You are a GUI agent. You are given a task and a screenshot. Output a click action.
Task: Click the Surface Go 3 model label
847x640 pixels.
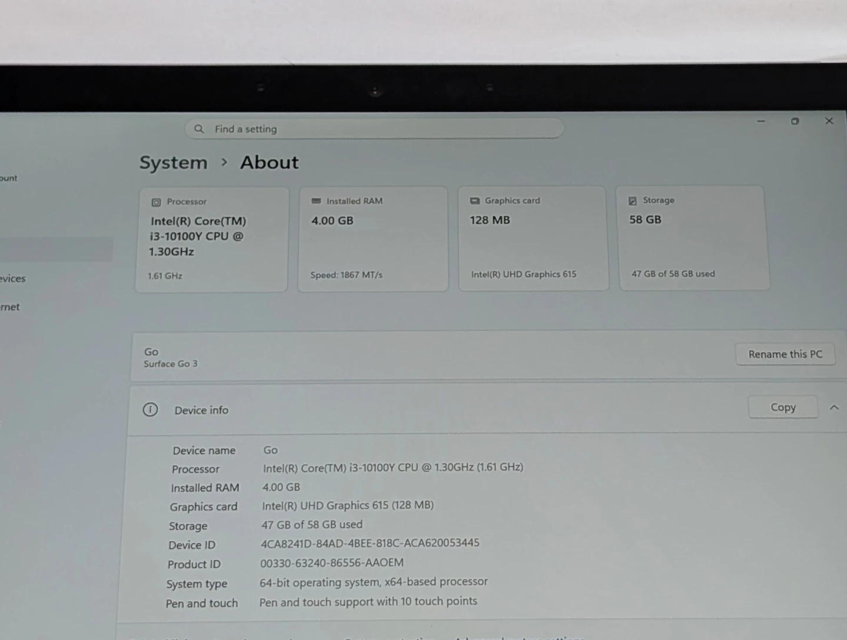tap(171, 364)
